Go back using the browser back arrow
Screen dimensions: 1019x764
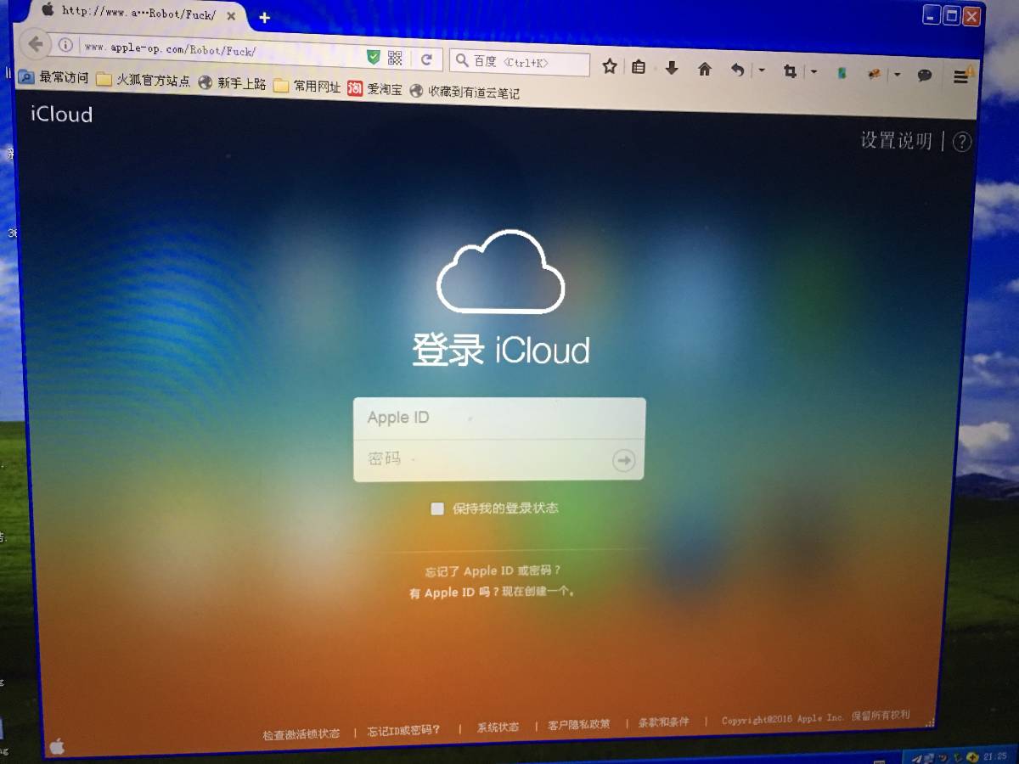tap(36, 43)
